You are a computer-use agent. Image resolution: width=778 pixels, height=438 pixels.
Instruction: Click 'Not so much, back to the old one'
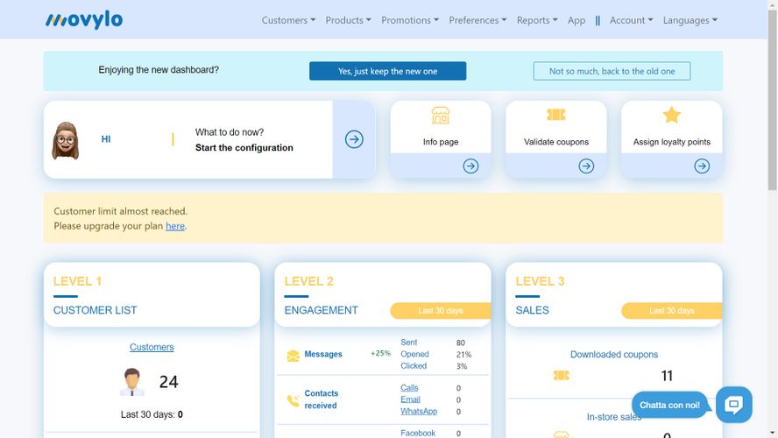pos(612,71)
